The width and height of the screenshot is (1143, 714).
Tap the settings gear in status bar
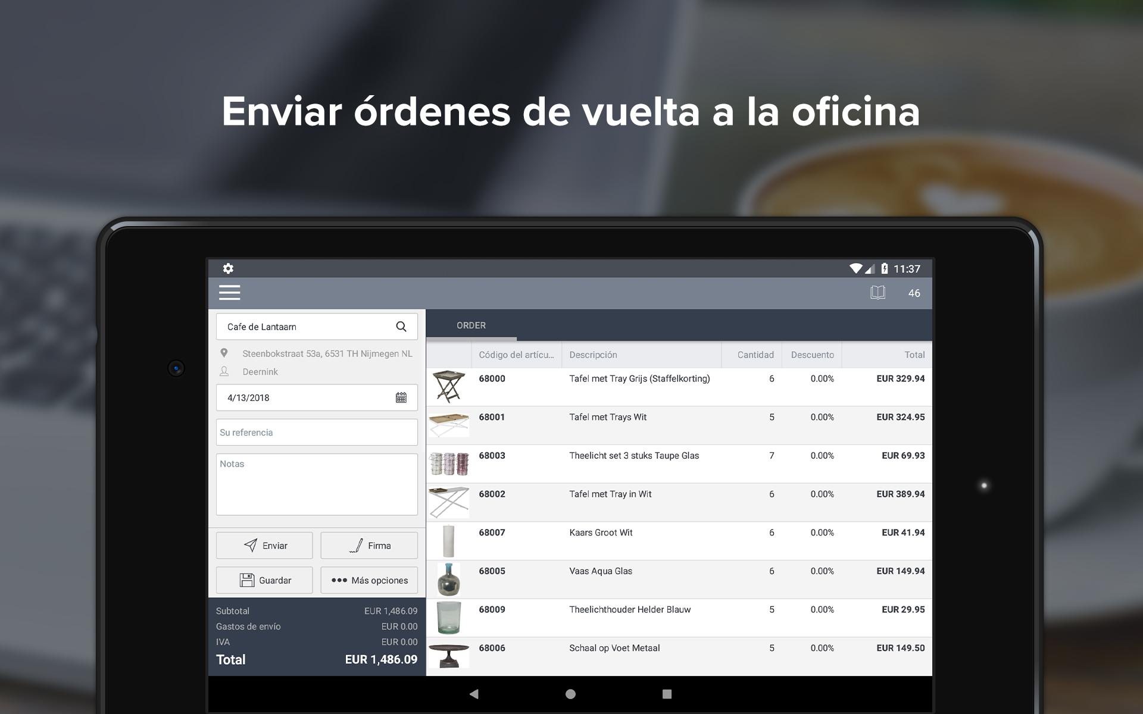tap(228, 268)
